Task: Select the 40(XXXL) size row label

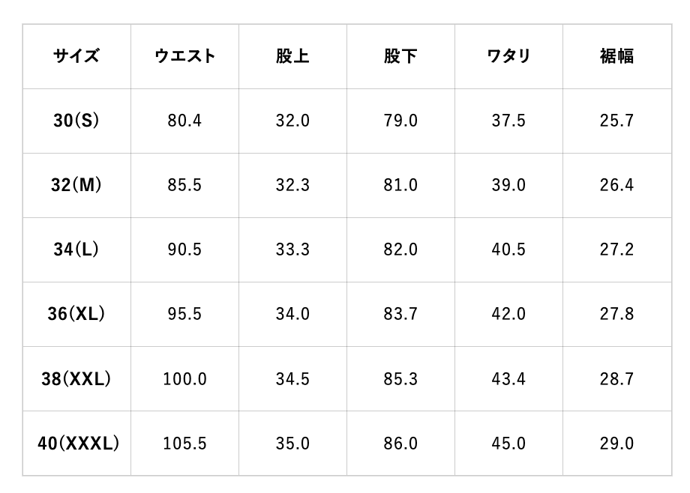Action: (x=78, y=443)
